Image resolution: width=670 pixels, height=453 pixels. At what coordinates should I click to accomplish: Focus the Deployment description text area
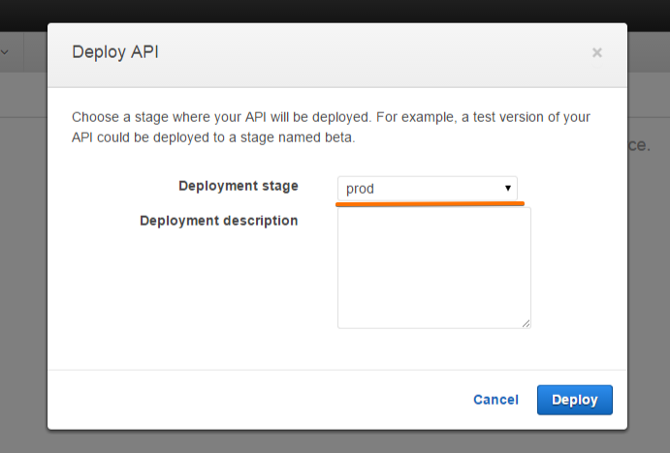pyautogui.click(x=433, y=267)
